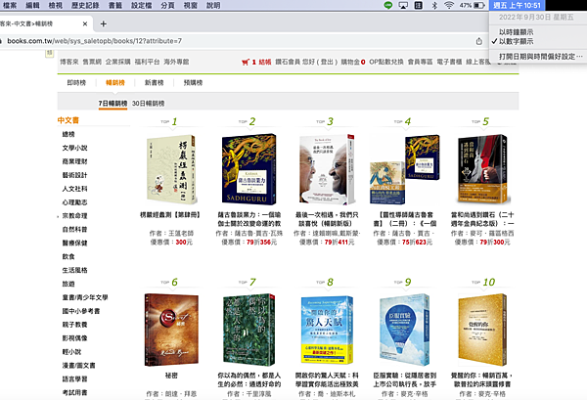Image resolution: width=587 pixels, height=400 pixels.
Task: Open 企業採購 link
Action: (x=118, y=62)
